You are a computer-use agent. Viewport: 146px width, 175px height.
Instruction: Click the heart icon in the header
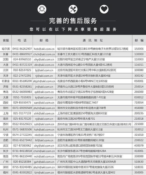click(104, 9)
